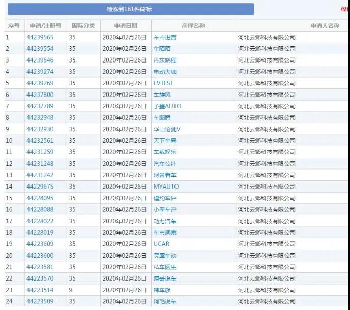
Task: Open the trademark 车陌陌
Action: click(x=162, y=49)
